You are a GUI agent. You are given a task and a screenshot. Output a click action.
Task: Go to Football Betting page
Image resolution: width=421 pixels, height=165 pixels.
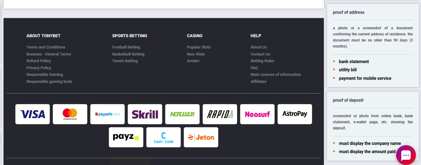pos(126,47)
